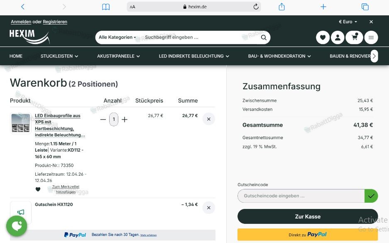Open the user account icon

pyautogui.click(x=338, y=37)
